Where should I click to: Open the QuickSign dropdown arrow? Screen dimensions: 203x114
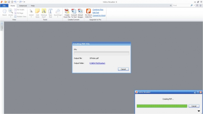58,17
